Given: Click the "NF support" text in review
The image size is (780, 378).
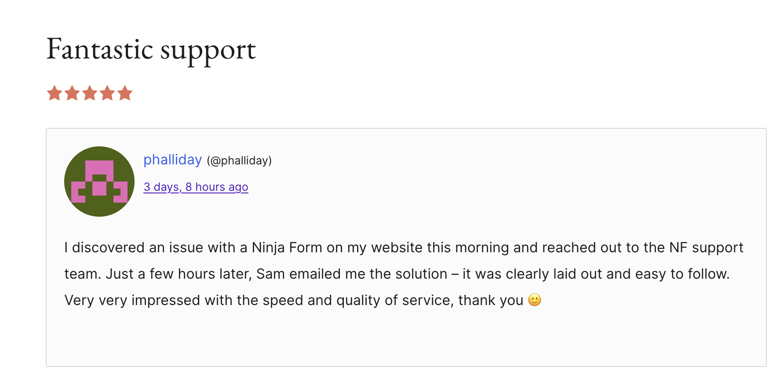Looking at the screenshot, I should (x=706, y=247).
